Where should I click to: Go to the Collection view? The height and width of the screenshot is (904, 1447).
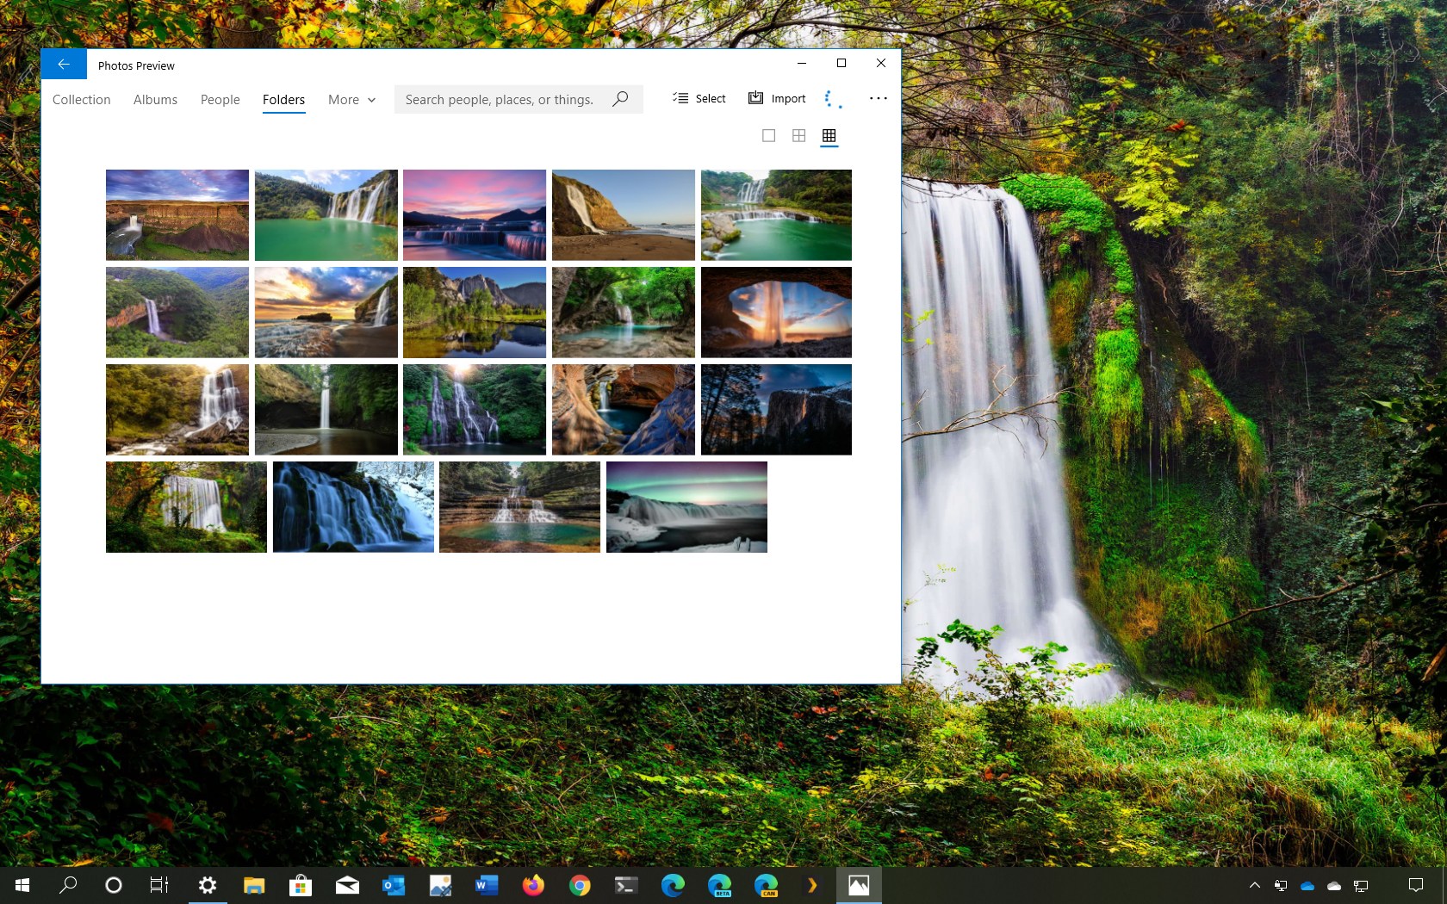(81, 100)
